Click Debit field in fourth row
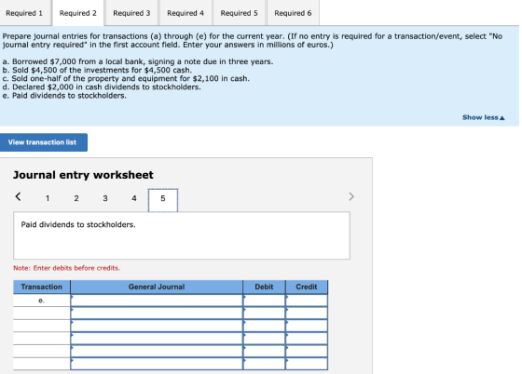 click(264, 339)
